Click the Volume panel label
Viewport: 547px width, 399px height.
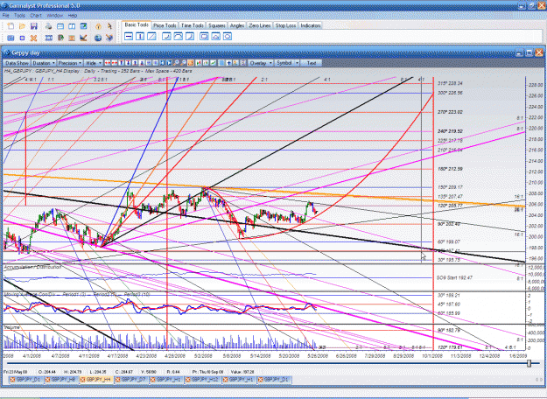click(x=11, y=327)
